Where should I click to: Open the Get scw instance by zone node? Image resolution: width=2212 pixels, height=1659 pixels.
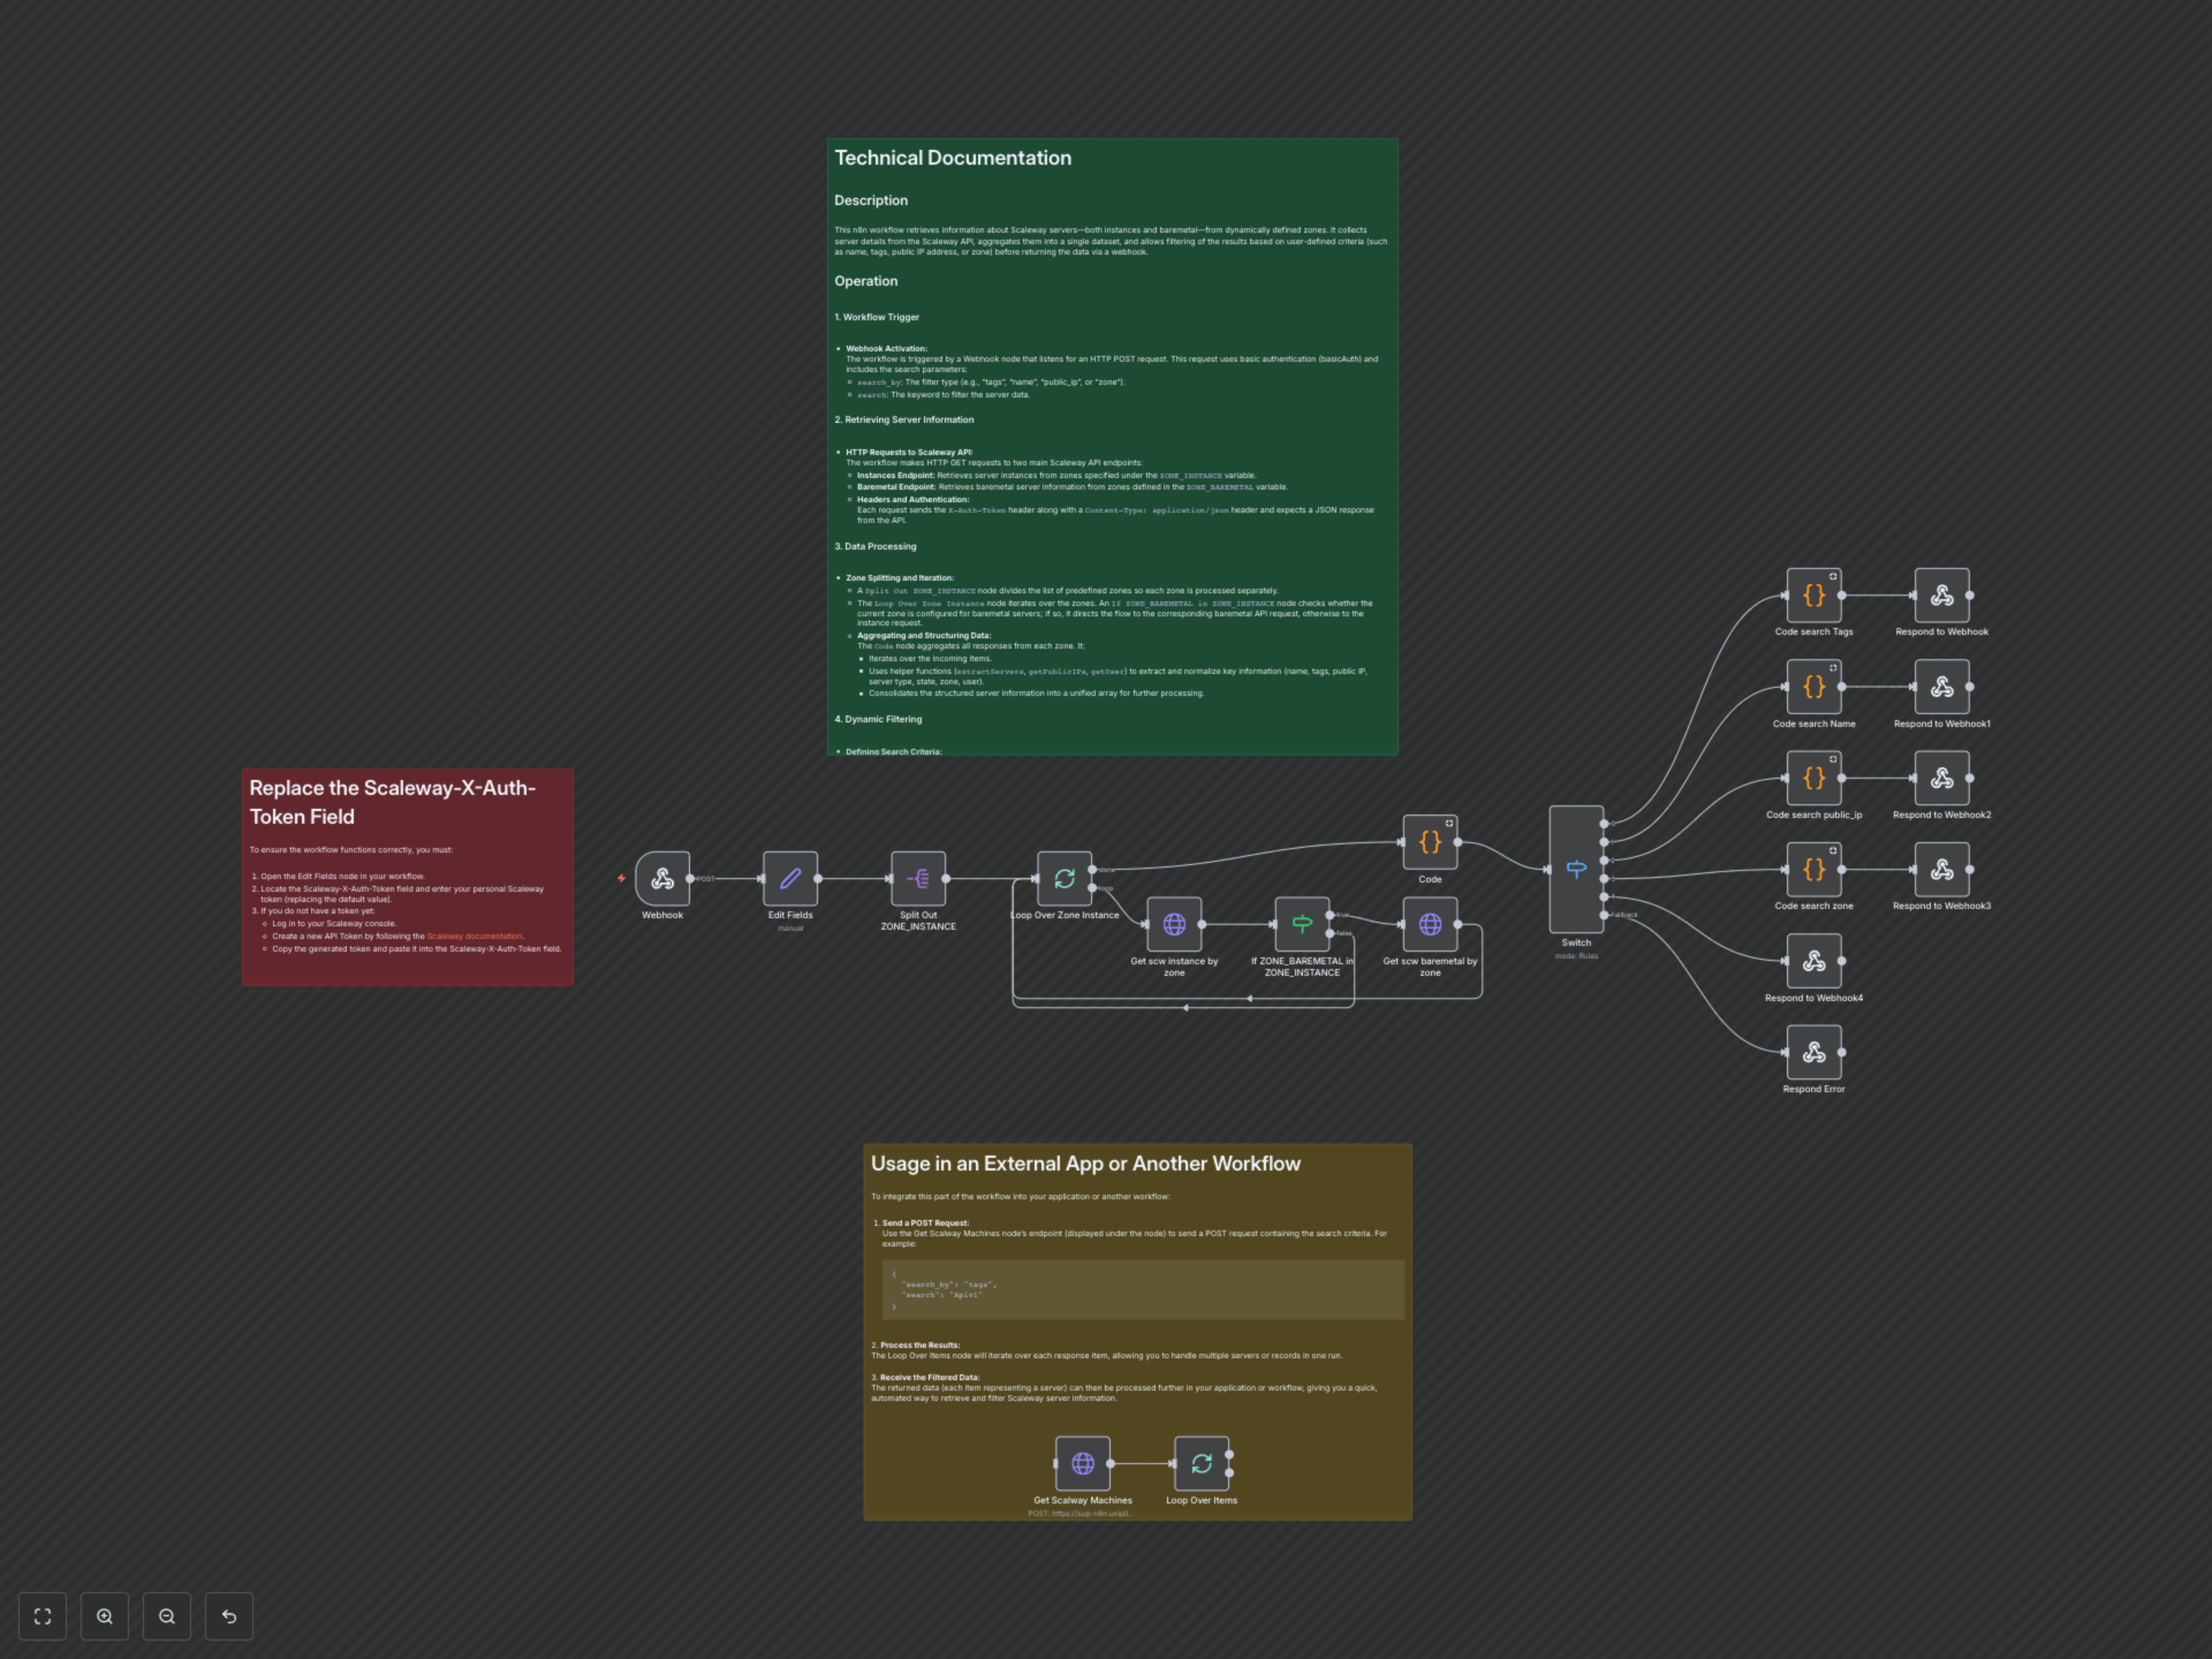tap(1174, 924)
